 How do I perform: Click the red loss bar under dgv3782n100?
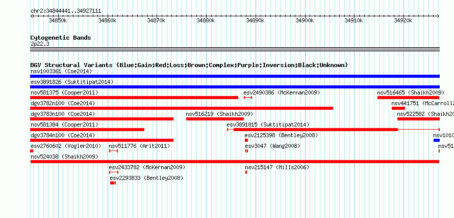(182, 108)
